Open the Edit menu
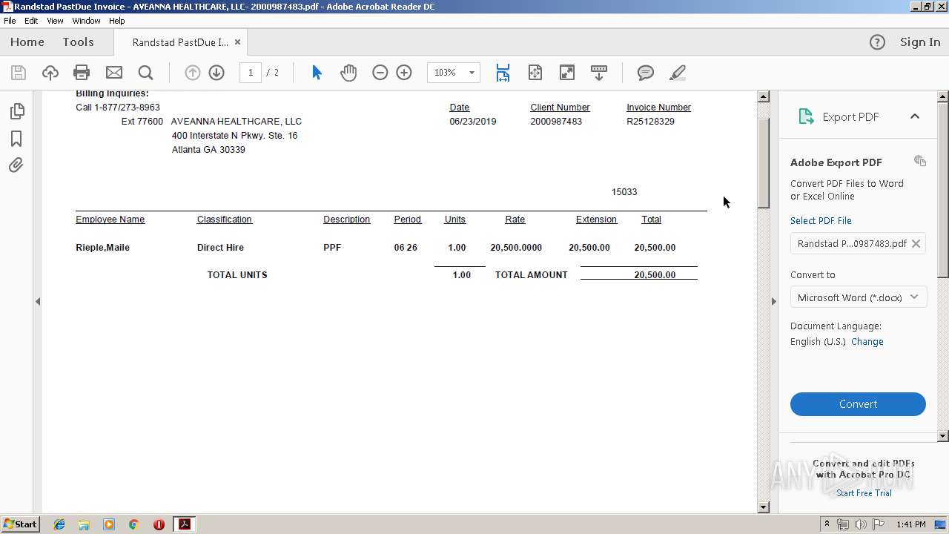This screenshot has width=949, height=534. click(31, 21)
